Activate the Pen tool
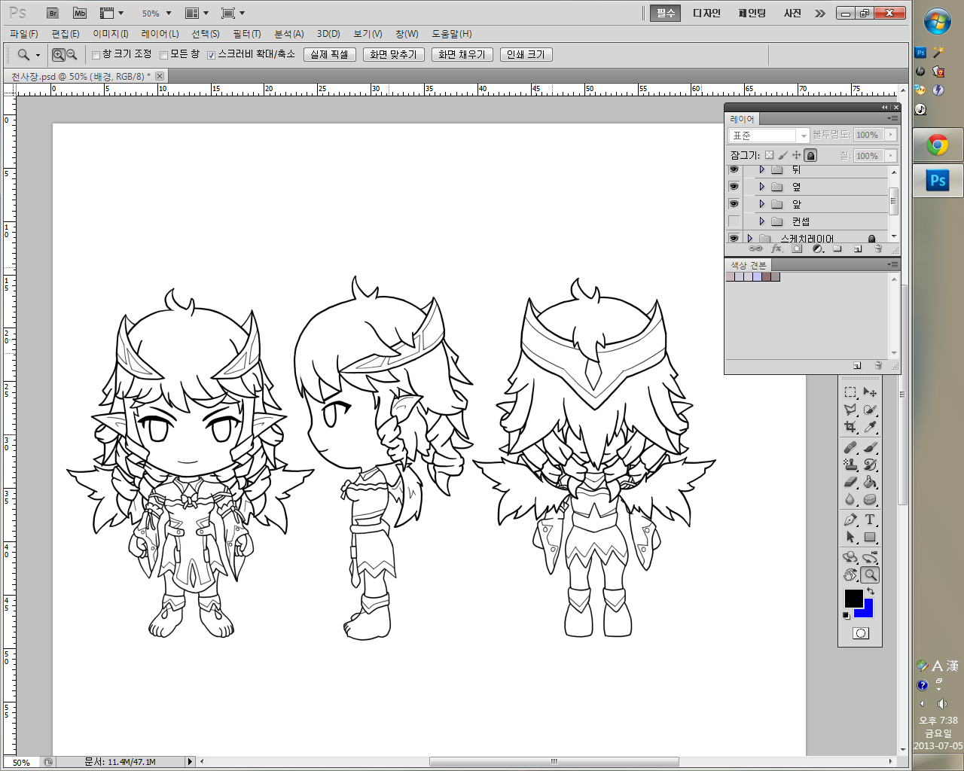The width and height of the screenshot is (964, 771). click(x=850, y=520)
